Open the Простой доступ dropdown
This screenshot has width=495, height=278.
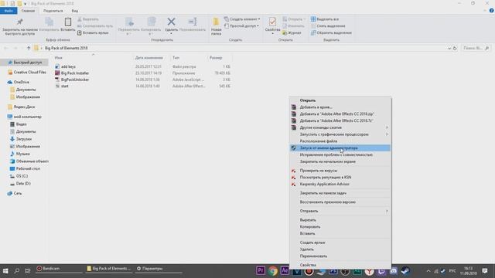(x=241, y=25)
